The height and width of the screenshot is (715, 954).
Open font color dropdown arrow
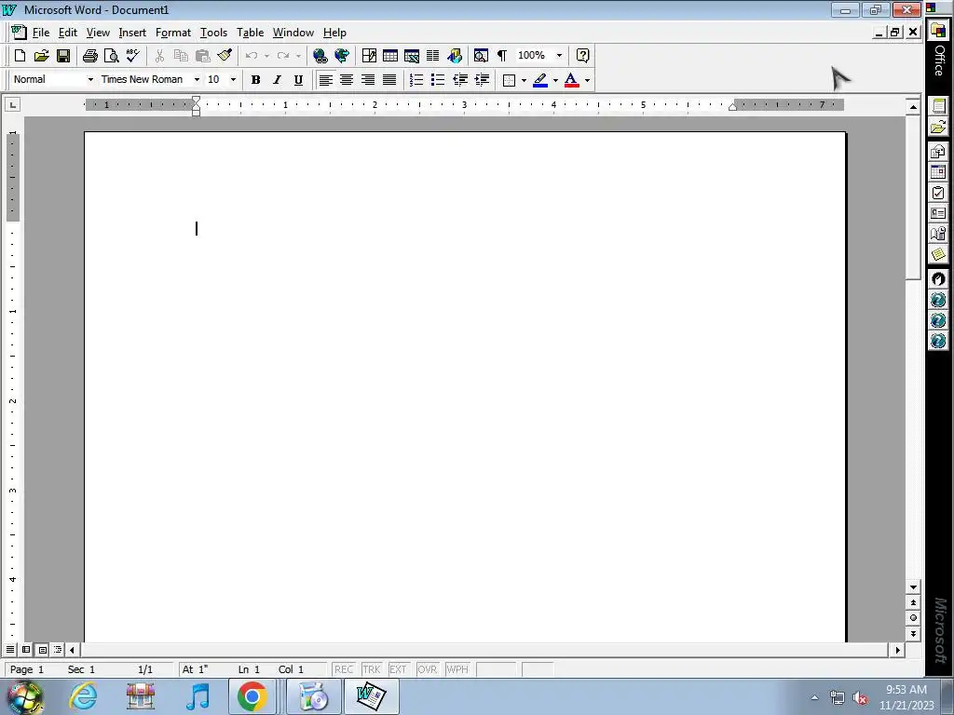point(587,80)
